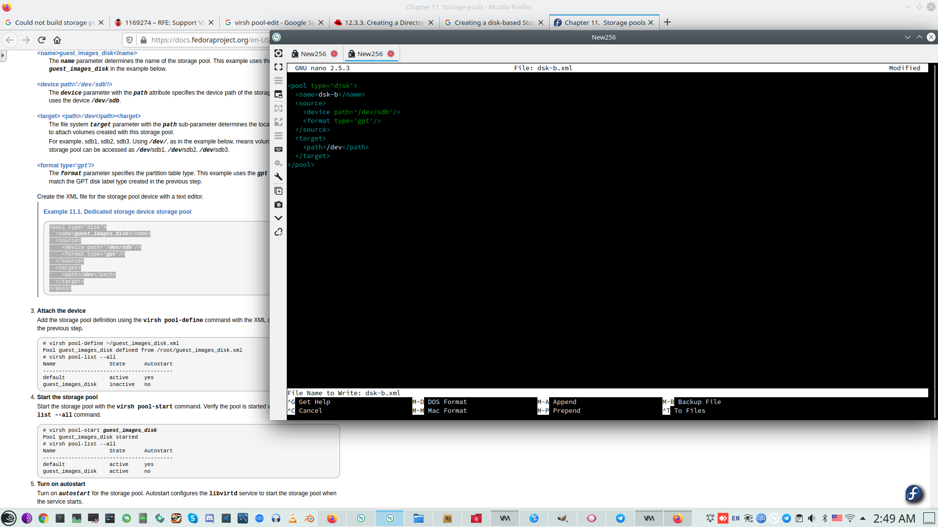Open the preferences wrench tool
This screenshot has width=938, height=527.
point(278,177)
